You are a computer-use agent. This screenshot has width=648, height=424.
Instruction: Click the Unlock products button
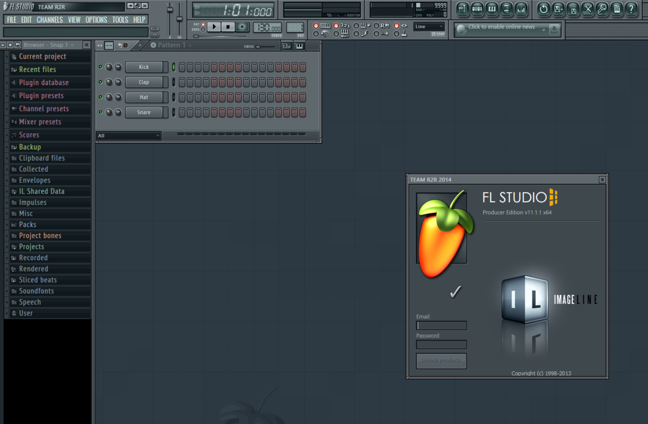coord(441,361)
